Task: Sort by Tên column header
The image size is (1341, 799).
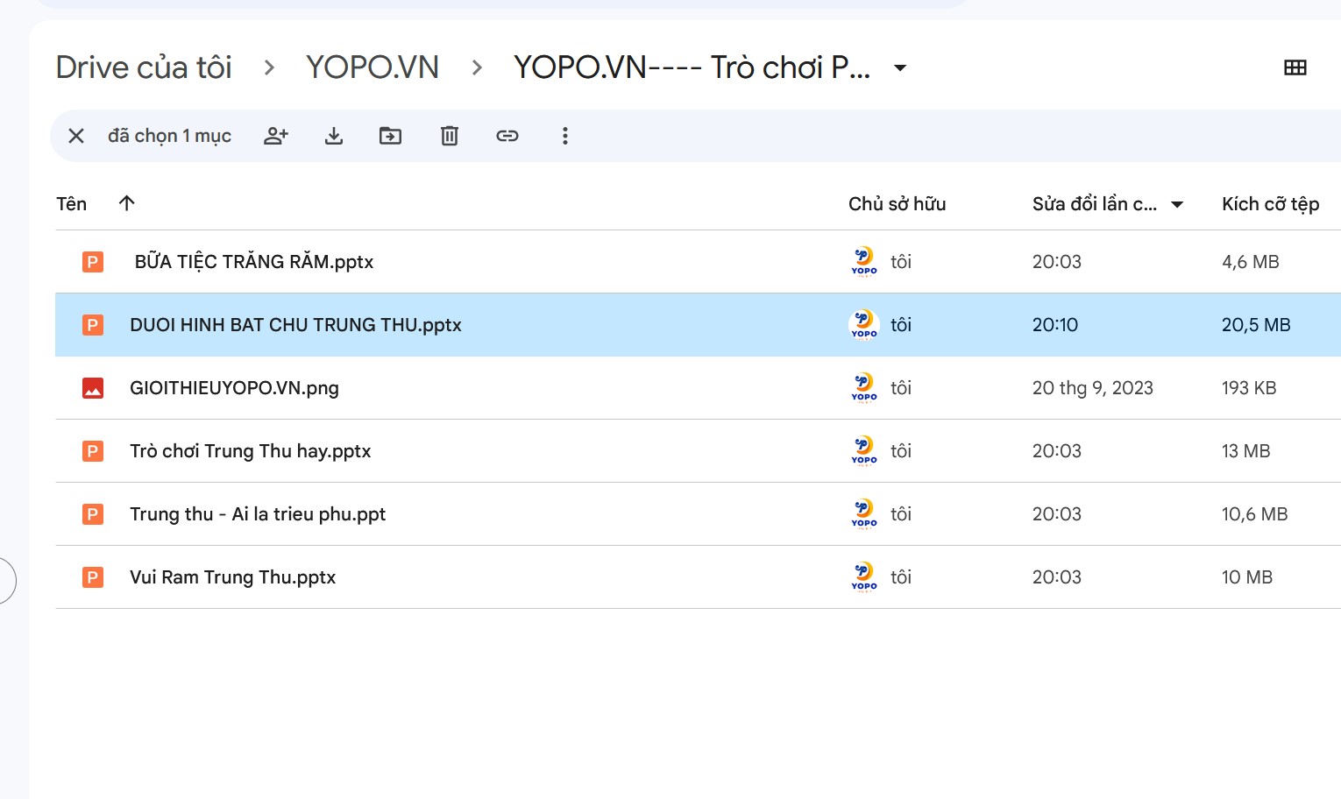Action: (x=72, y=204)
